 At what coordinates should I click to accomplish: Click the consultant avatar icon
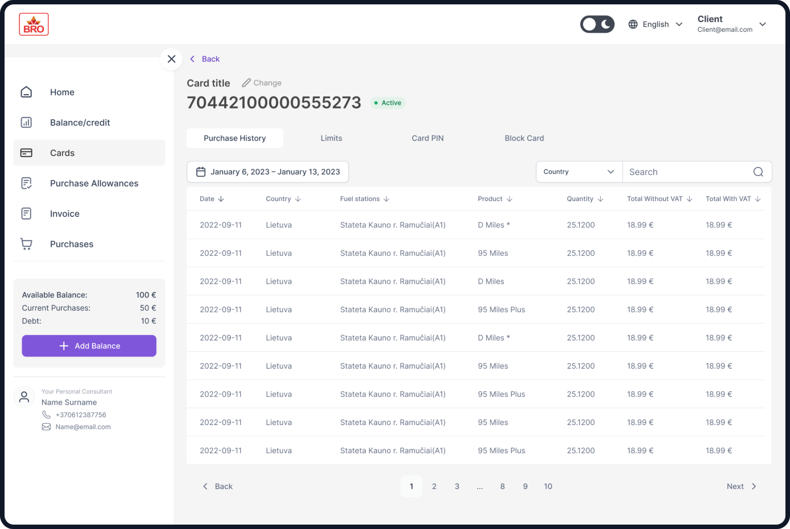click(x=24, y=397)
